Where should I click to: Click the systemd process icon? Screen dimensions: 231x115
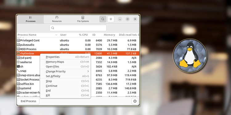(18, 88)
